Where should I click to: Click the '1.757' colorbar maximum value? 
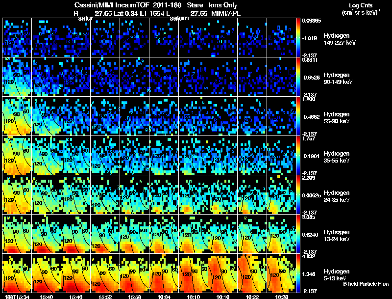click(309, 138)
